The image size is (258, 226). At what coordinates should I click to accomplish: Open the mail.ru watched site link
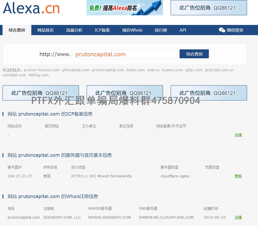pyautogui.click(x=153, y=70)
